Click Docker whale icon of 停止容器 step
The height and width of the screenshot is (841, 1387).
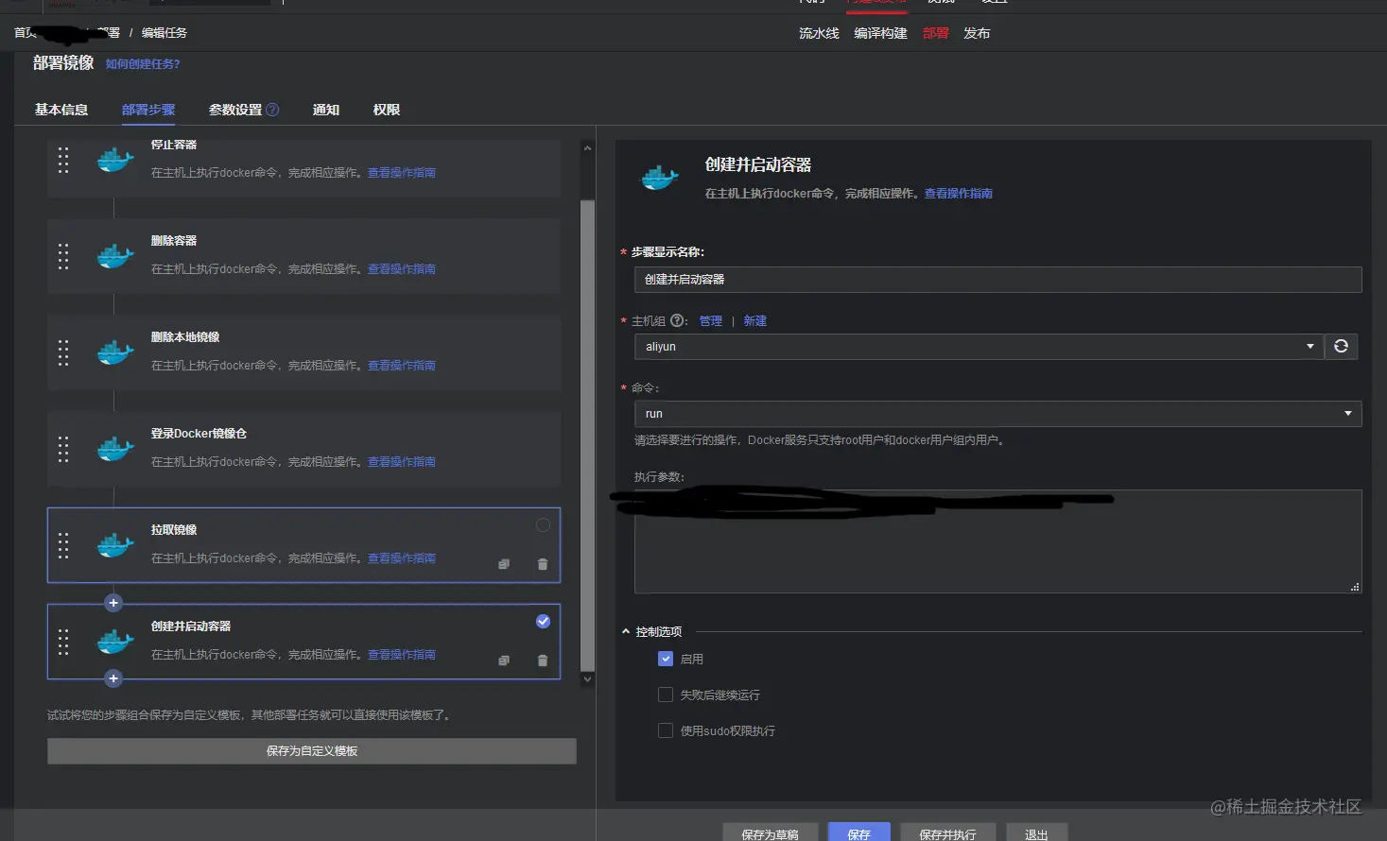(115, 160)
